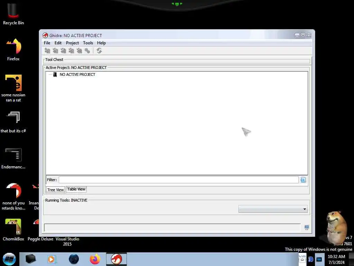Click the repository connection refresh icon
The height and width of the screenshot is (266, 354).
point(99,51)
